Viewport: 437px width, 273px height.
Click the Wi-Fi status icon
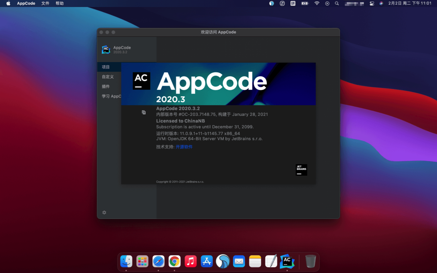pos(317,3)
